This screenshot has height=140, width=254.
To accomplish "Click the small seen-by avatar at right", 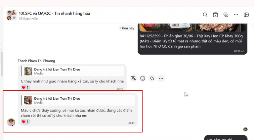I will 245,129.
